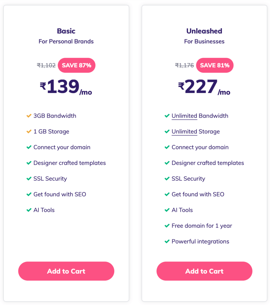The height and width of the screenshot is (305, 270).
Task: Select the Basic plan title
Action: [66, 31]
